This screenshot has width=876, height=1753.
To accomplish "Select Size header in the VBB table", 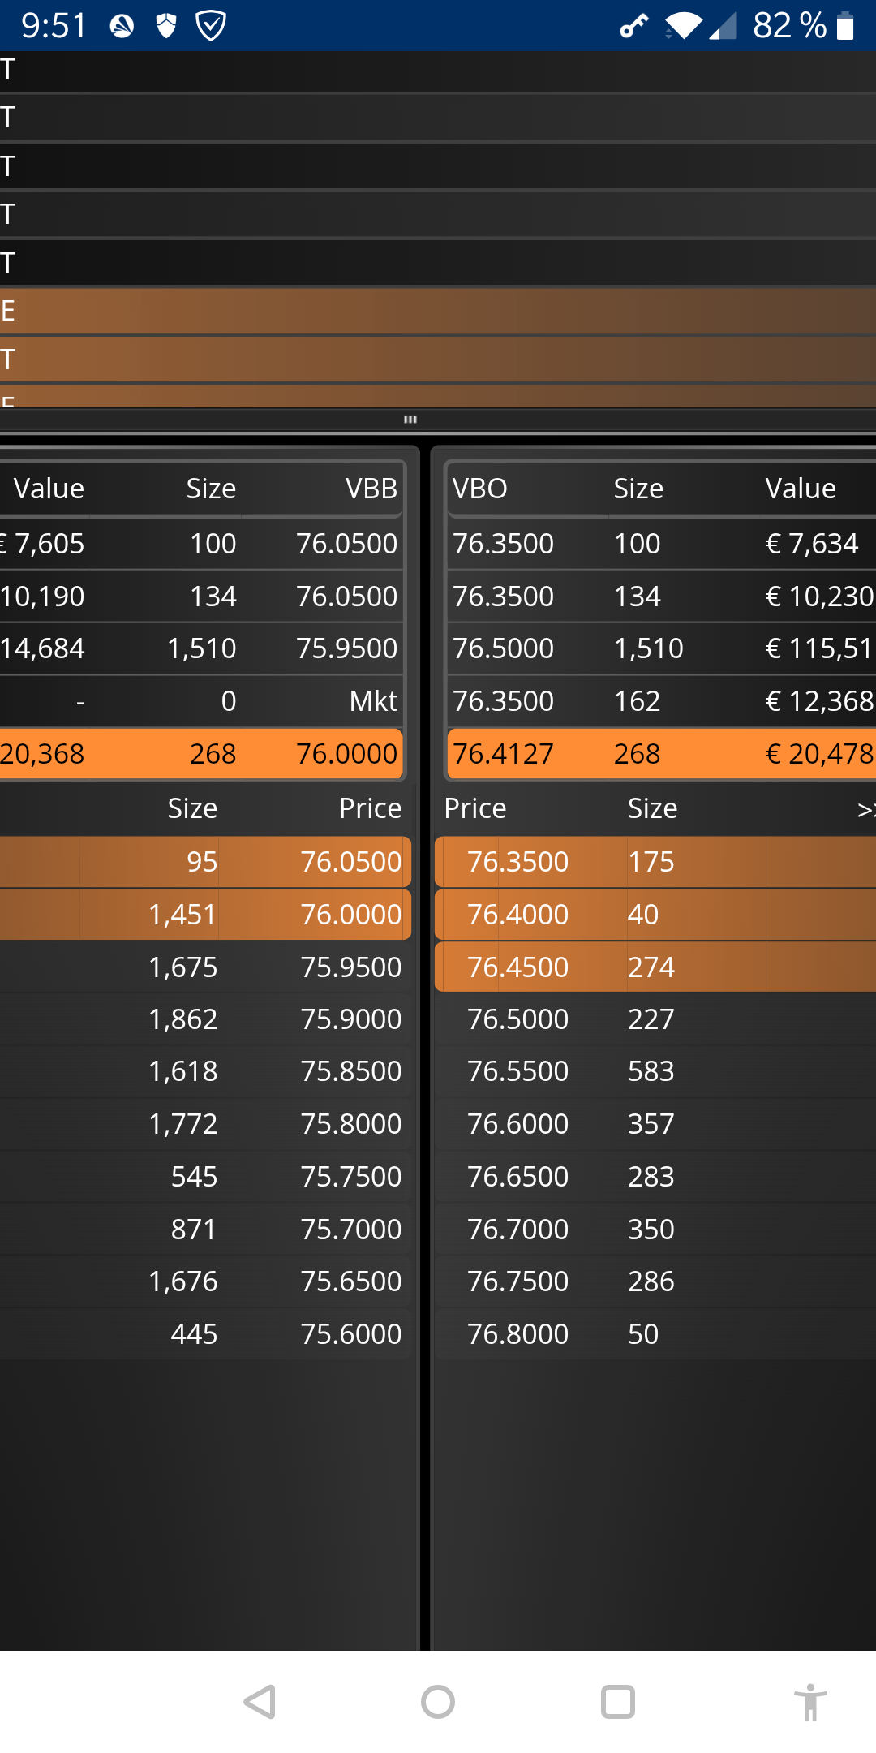I will tap(211, 489).
